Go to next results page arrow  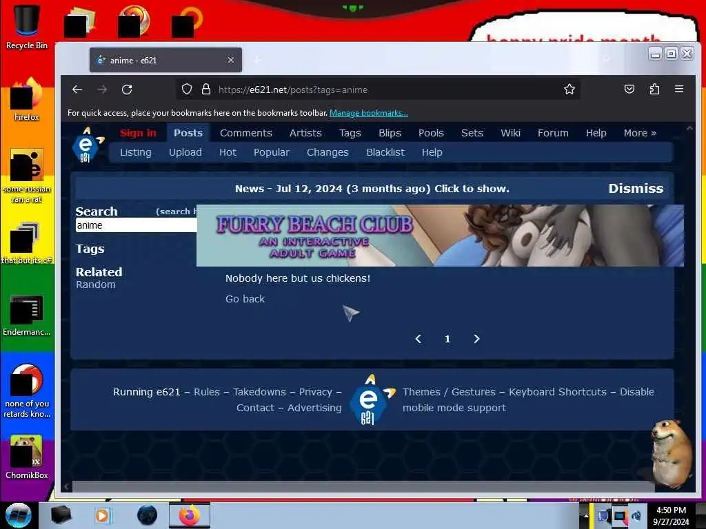[476, 339]
